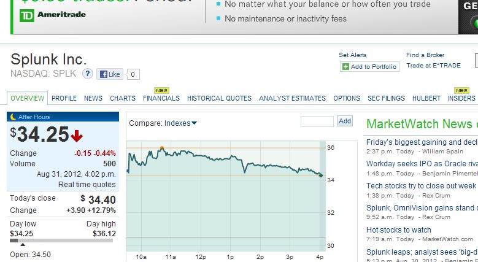Expand the Compare Indexes dropdown
Screen dimensions: 478x262
tap(180, 123)
